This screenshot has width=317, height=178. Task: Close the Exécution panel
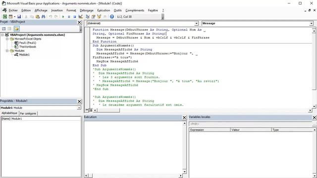(184, 118)
